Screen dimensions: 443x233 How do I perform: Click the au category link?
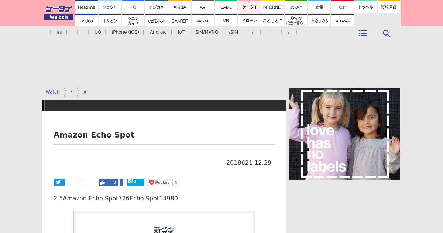tap(59, 32)
